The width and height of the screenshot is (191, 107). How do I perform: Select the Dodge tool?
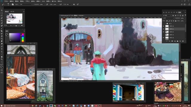[1, 44]
